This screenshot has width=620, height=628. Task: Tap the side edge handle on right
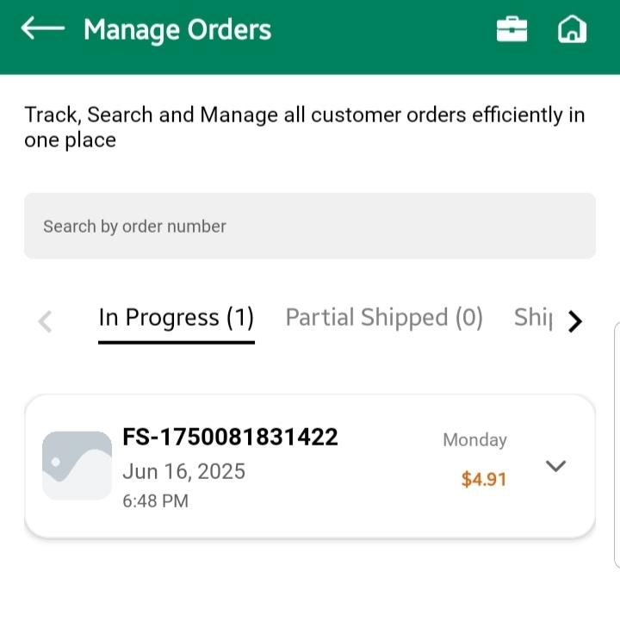(x=617, y=445)
